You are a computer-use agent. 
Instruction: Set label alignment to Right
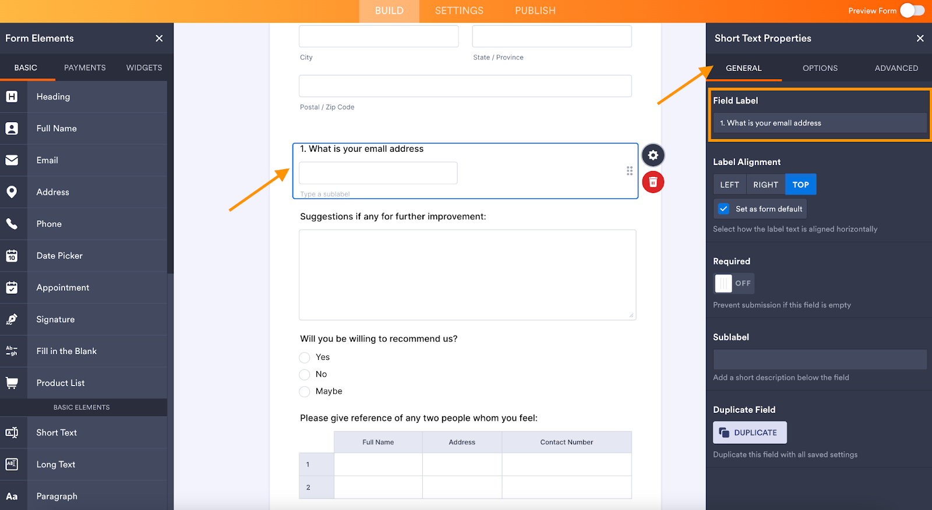pos(765,184)
